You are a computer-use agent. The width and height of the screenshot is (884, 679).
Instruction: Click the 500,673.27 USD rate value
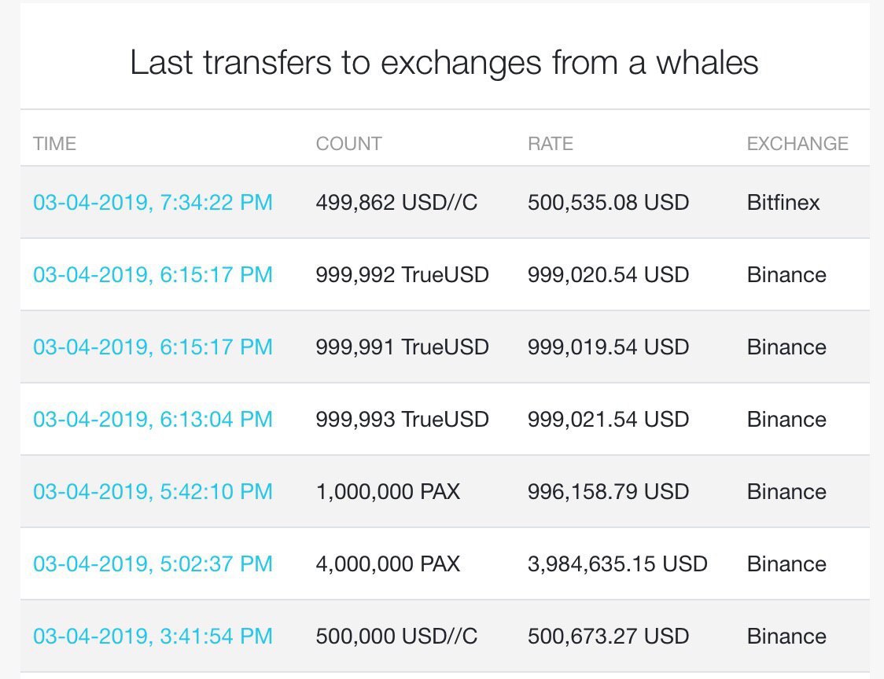coord(608,637)
